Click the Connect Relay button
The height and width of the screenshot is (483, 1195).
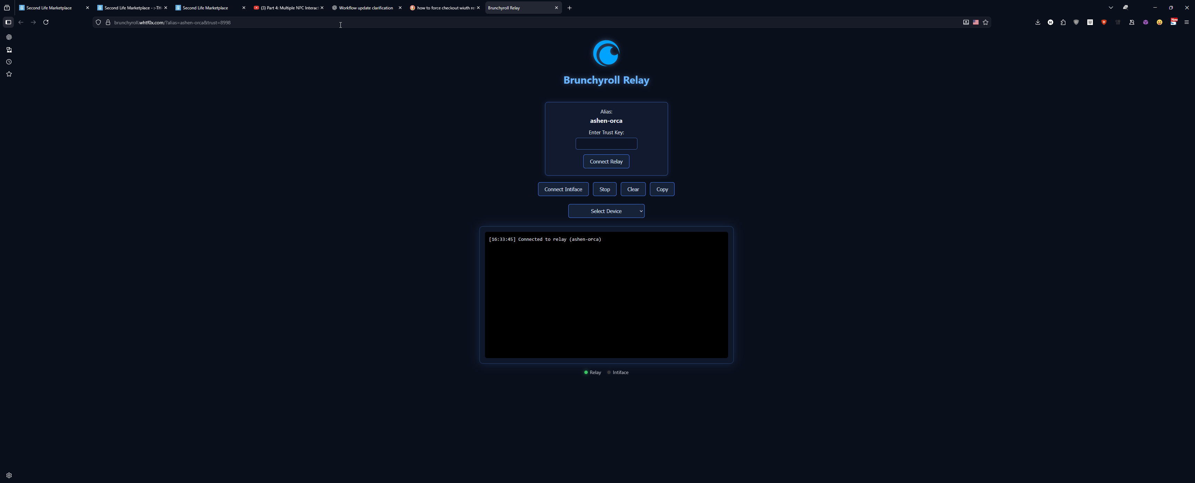[x=606, y=161]
